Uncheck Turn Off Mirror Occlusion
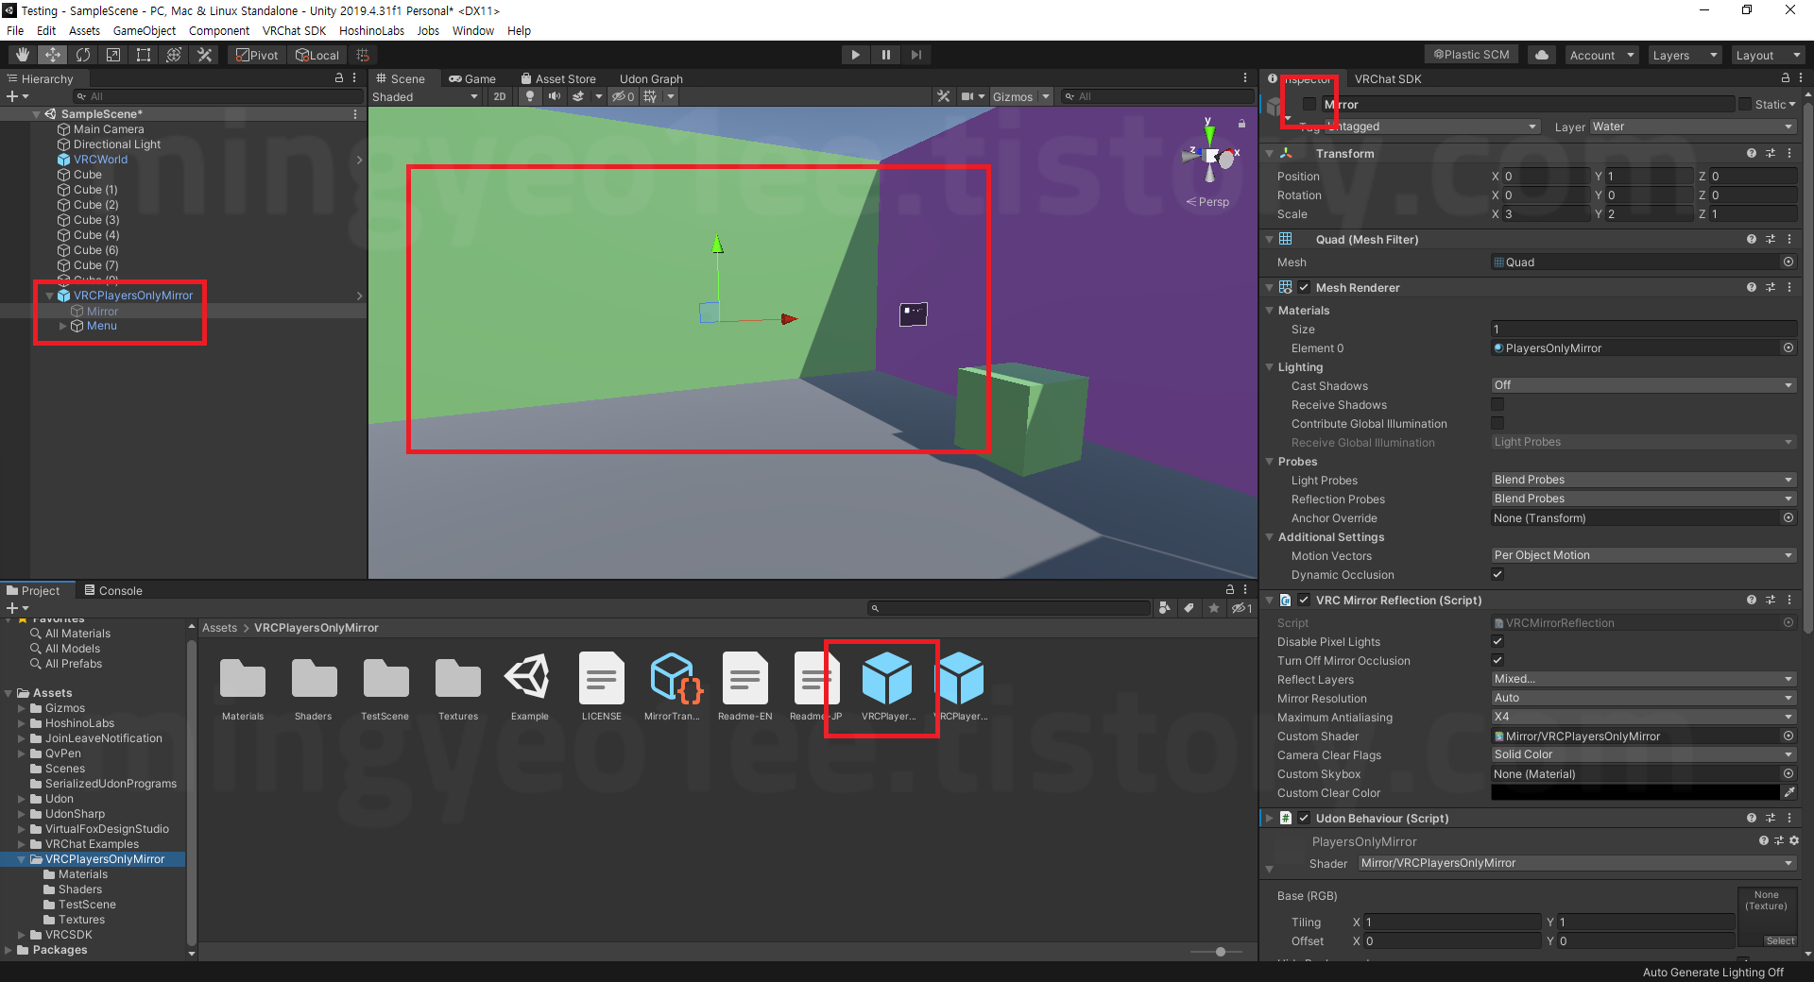 point(1497,660)
